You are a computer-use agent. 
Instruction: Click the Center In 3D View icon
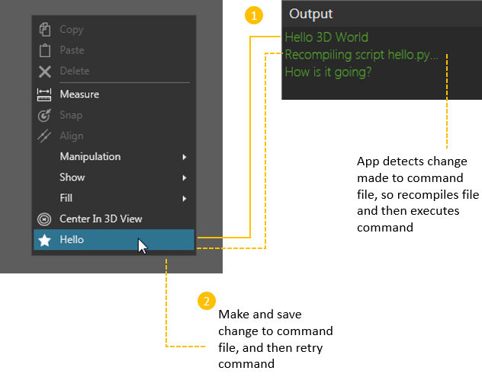click(x=45, y=219)
